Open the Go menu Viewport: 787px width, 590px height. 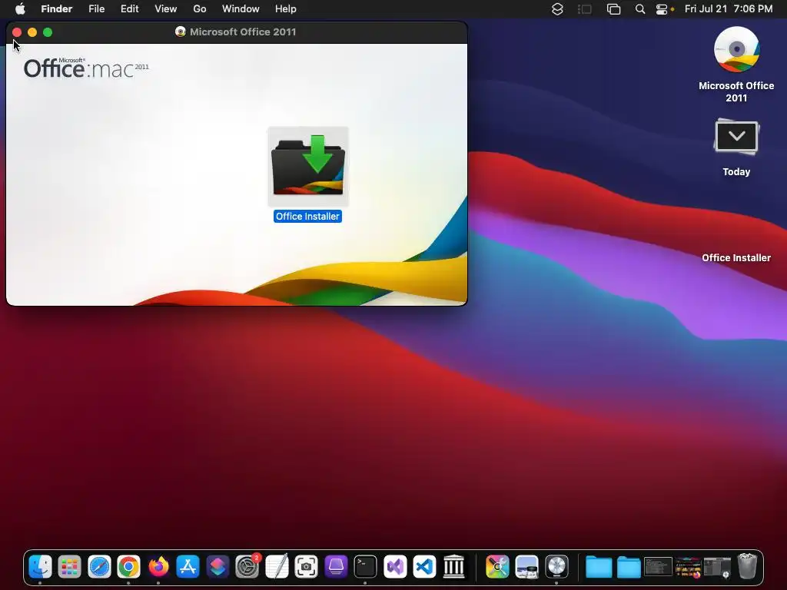pyautogui.click(x=200, y=9)
